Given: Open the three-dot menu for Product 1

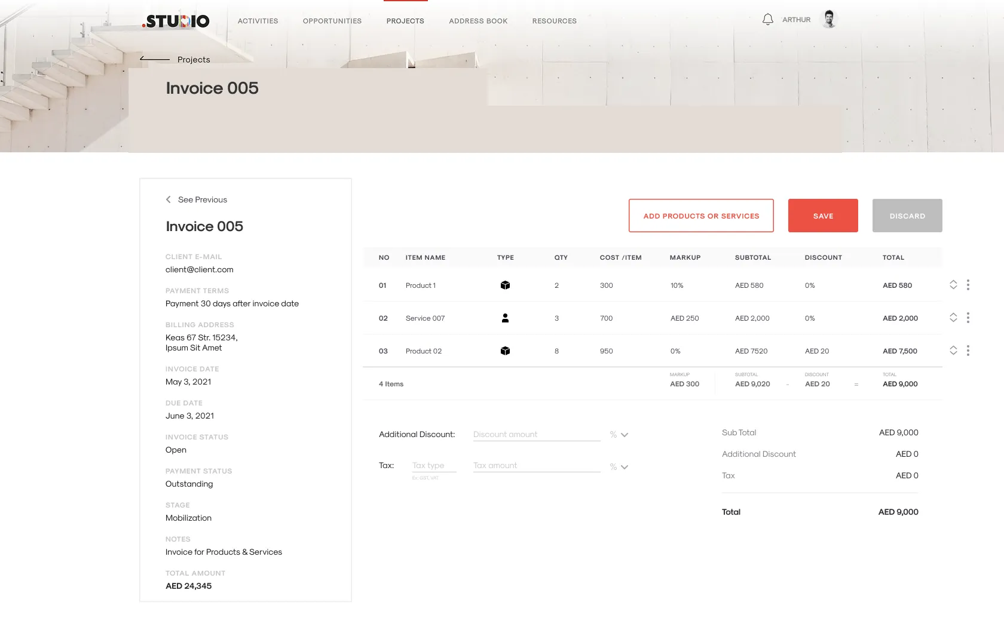Looking at the screenshot, I should (x=968, y=285).
